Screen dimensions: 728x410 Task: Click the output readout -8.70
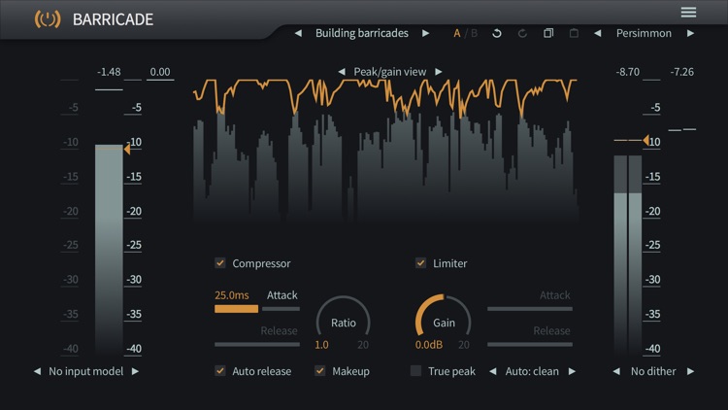point(628,72)
